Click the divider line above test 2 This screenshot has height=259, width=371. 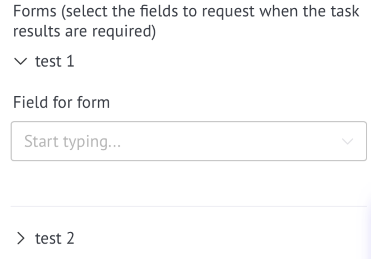pos(189,206)
